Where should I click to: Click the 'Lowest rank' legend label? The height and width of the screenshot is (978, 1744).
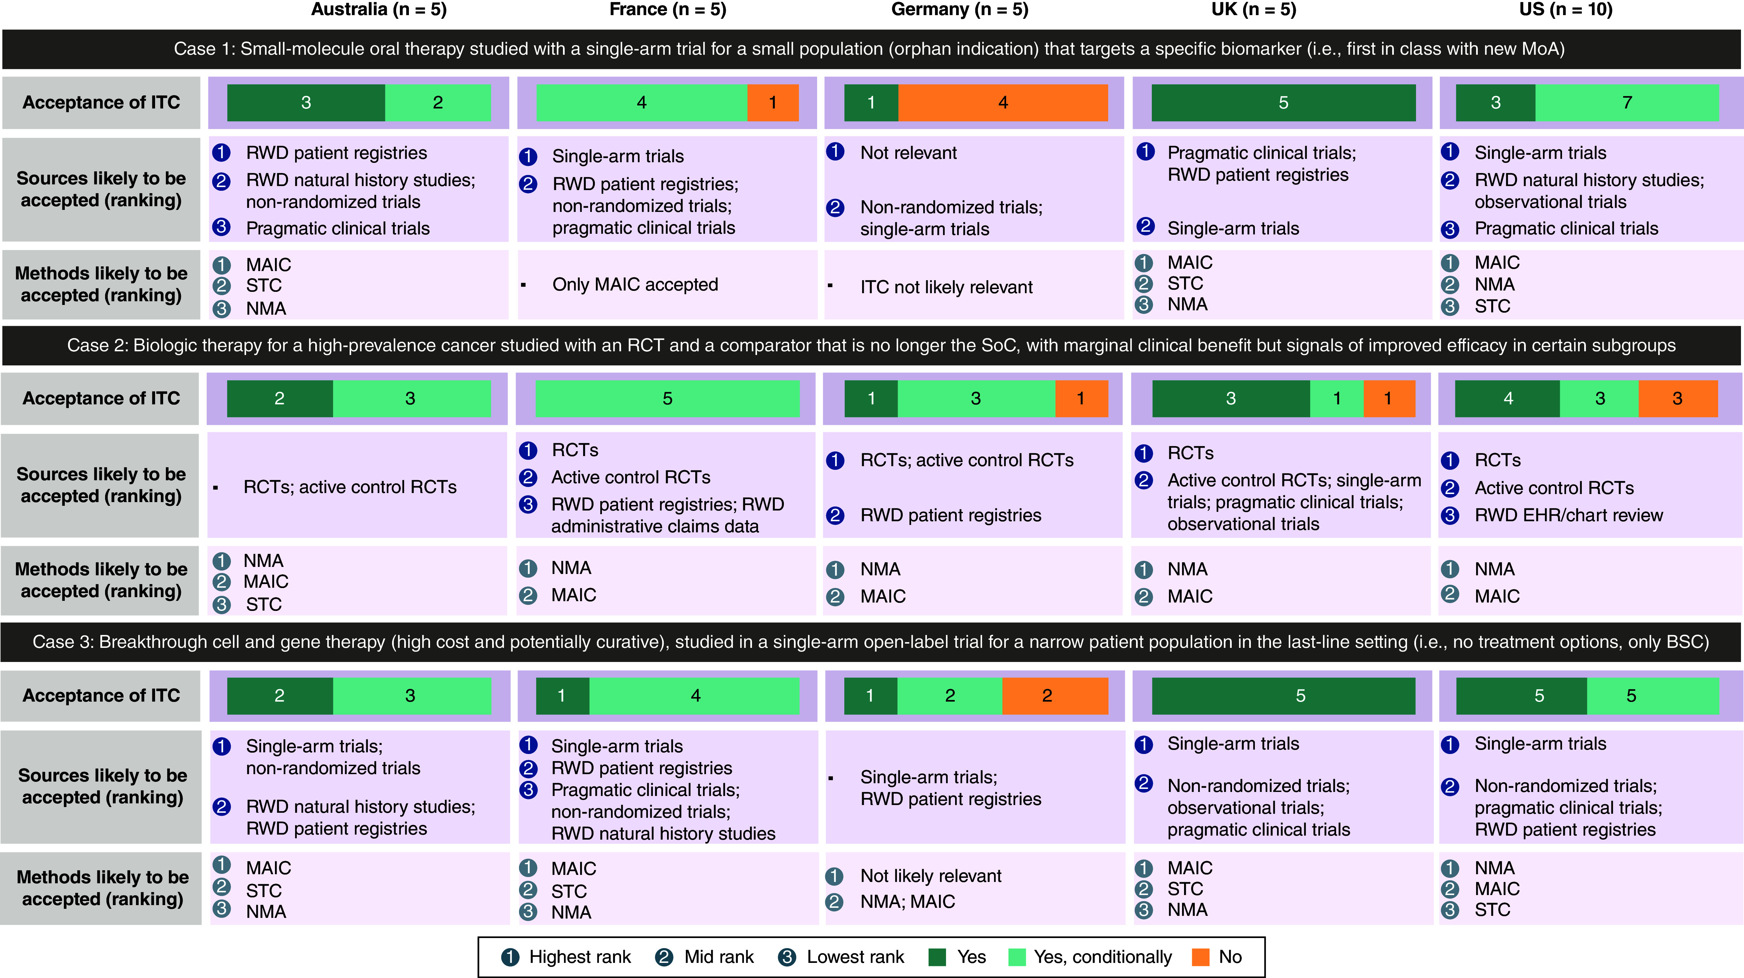point(855,957)
